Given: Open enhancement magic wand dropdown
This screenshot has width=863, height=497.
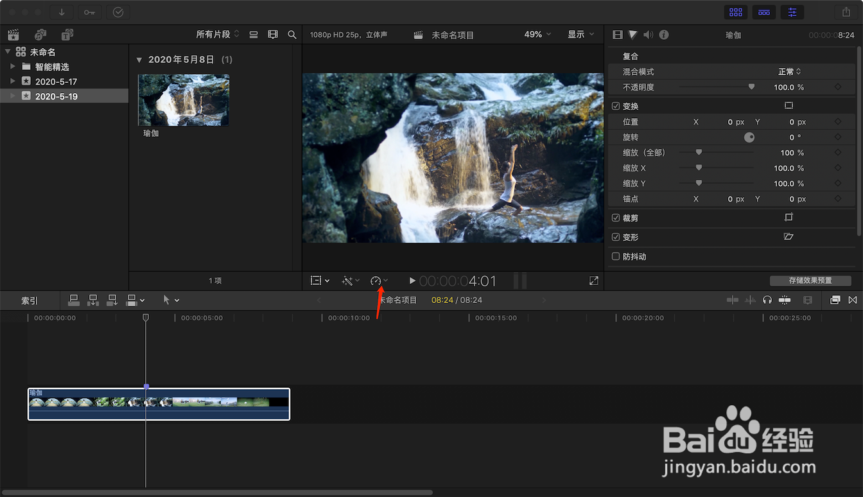Looking at the screenshot, I should tap(351, 281).
